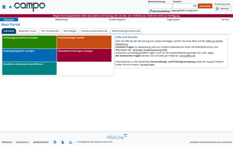Click the home icon beside campo logo
This screenshot has width=233, height=145.
(x=10, y=7)
